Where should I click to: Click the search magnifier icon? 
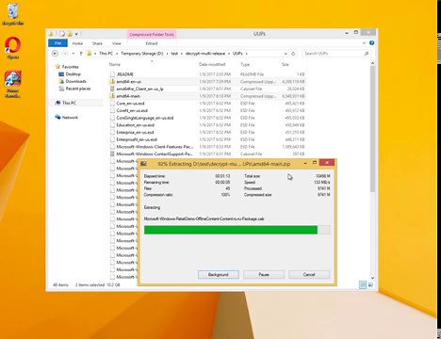click(367, 54)
